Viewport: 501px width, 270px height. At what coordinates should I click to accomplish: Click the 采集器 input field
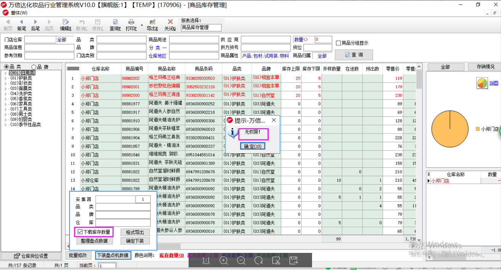pos(116,199)
